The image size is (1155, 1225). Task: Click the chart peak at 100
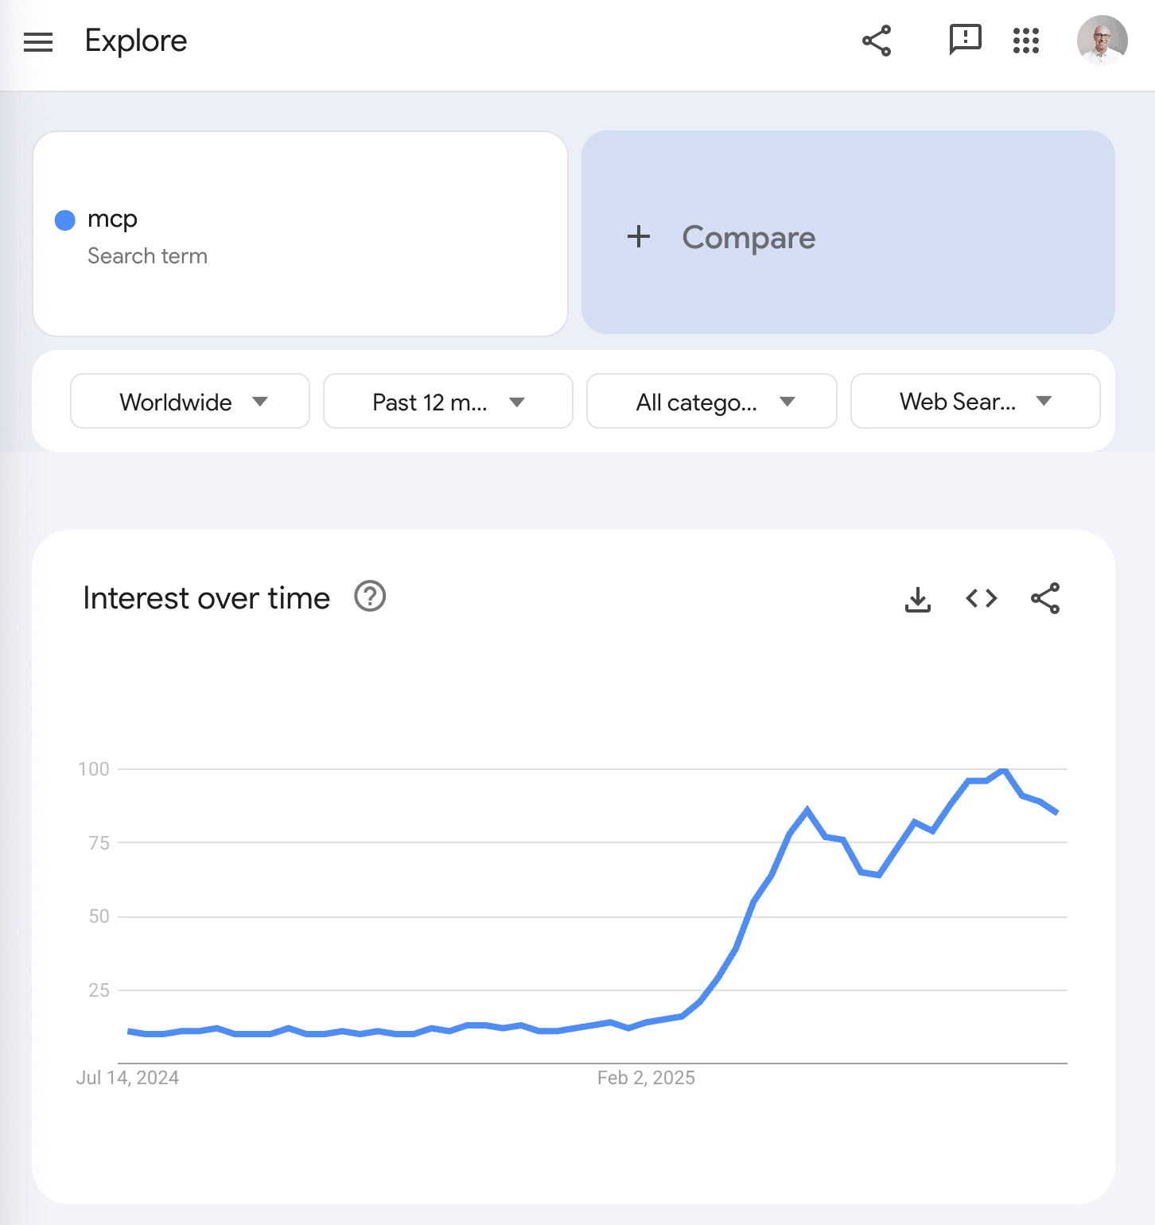tap(1004, 769)
